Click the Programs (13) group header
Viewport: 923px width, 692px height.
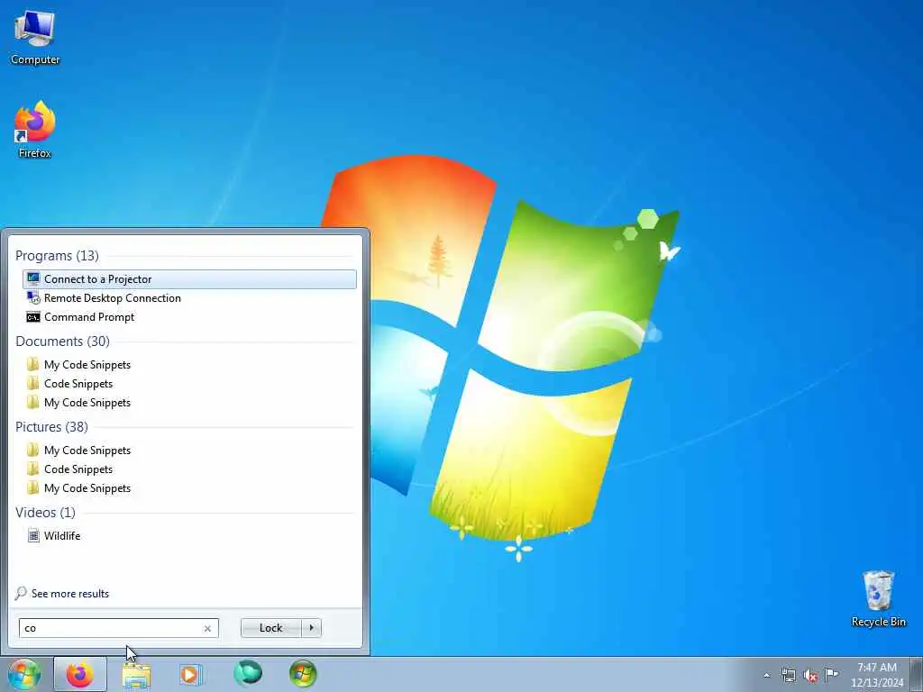tap(57, 255)
